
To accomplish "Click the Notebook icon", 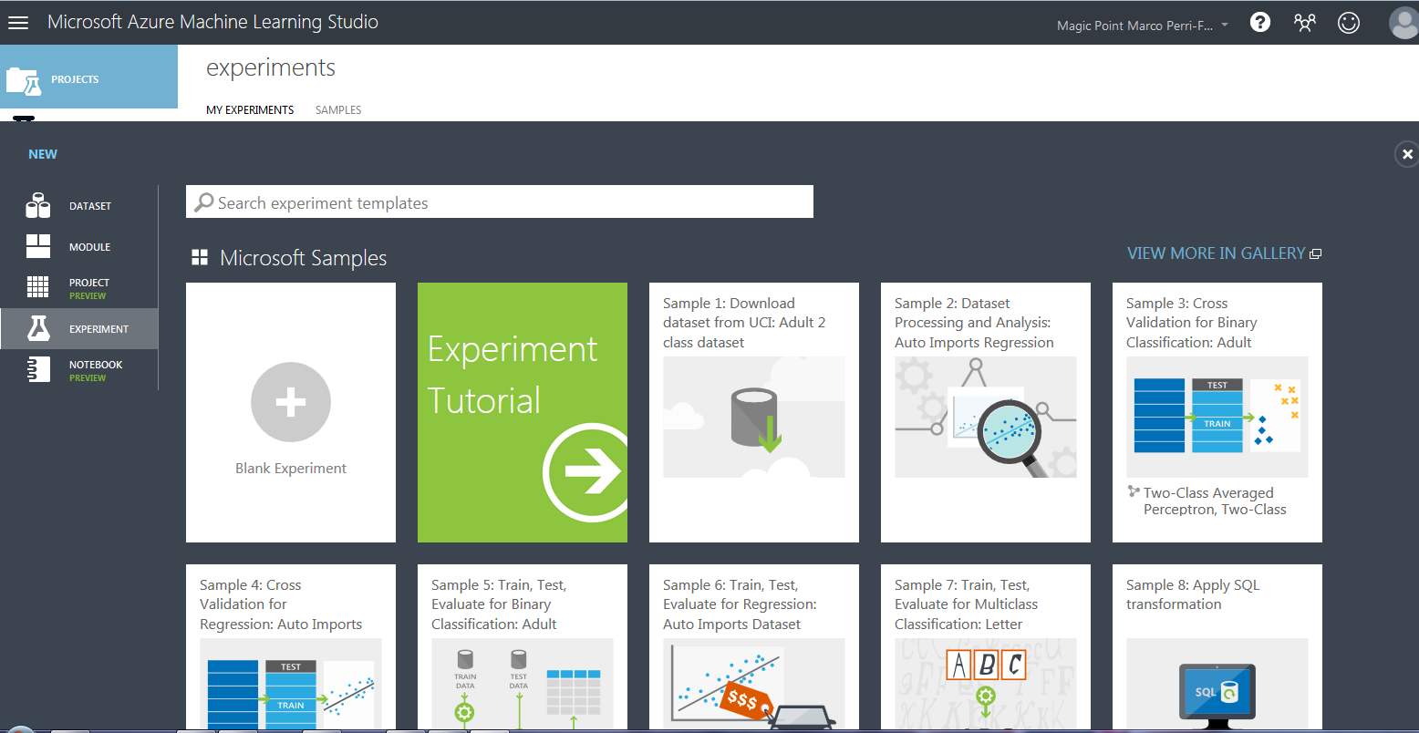I will [x=38, y=369].
